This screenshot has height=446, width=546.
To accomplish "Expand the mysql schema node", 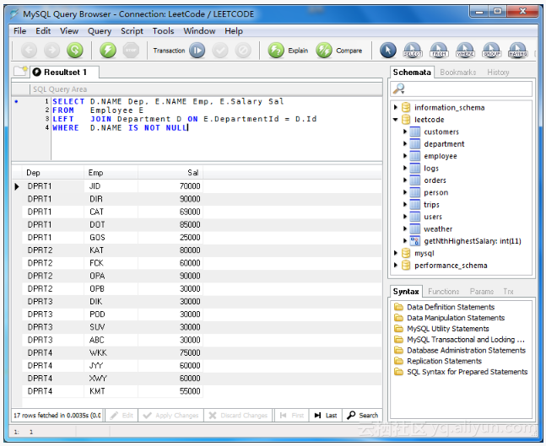I will coord(396,253).
